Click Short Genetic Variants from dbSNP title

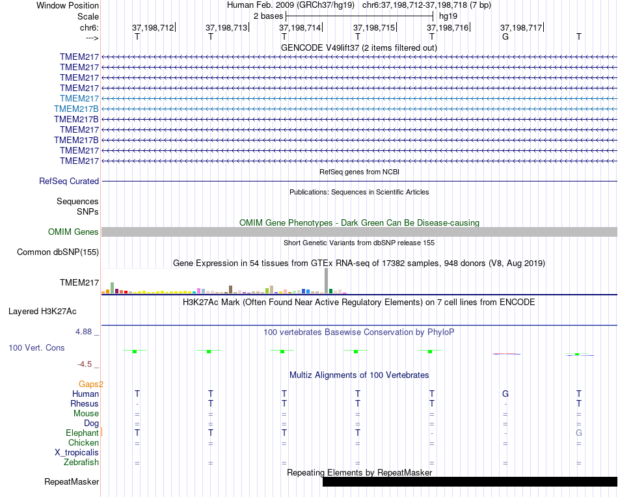359,243
